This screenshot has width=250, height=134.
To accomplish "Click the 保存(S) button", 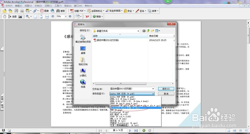I will click(x=166, y=89).
